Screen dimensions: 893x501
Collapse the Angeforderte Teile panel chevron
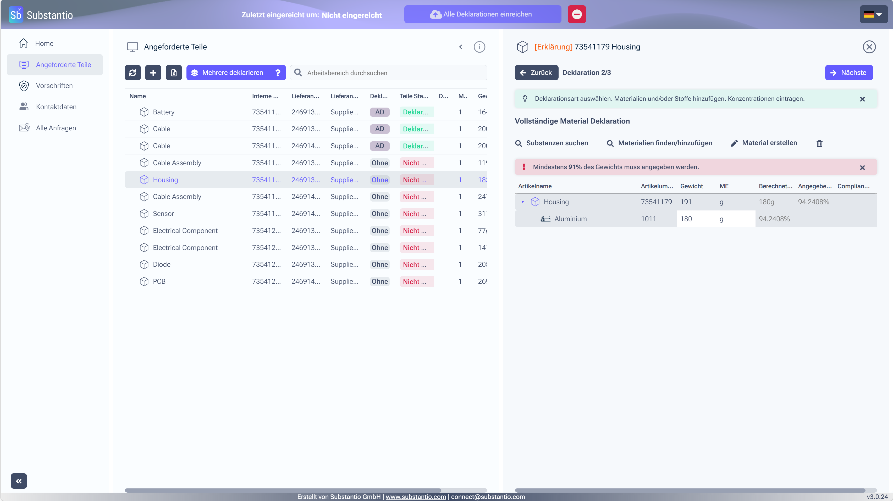[x=460, y=47]
